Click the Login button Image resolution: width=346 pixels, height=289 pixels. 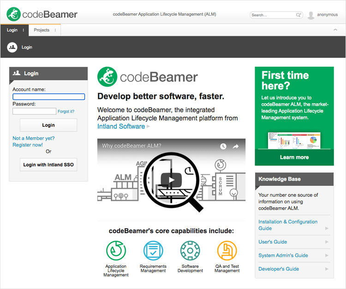click(x=48, y=125)
